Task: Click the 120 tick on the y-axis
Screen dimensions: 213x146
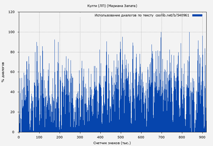Action: [12, 12]
